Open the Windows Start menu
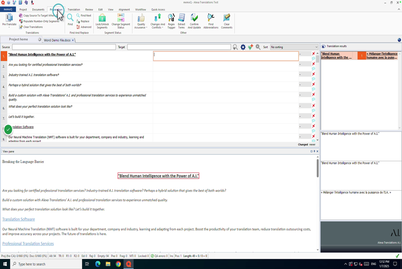 [x=5, y=264]
